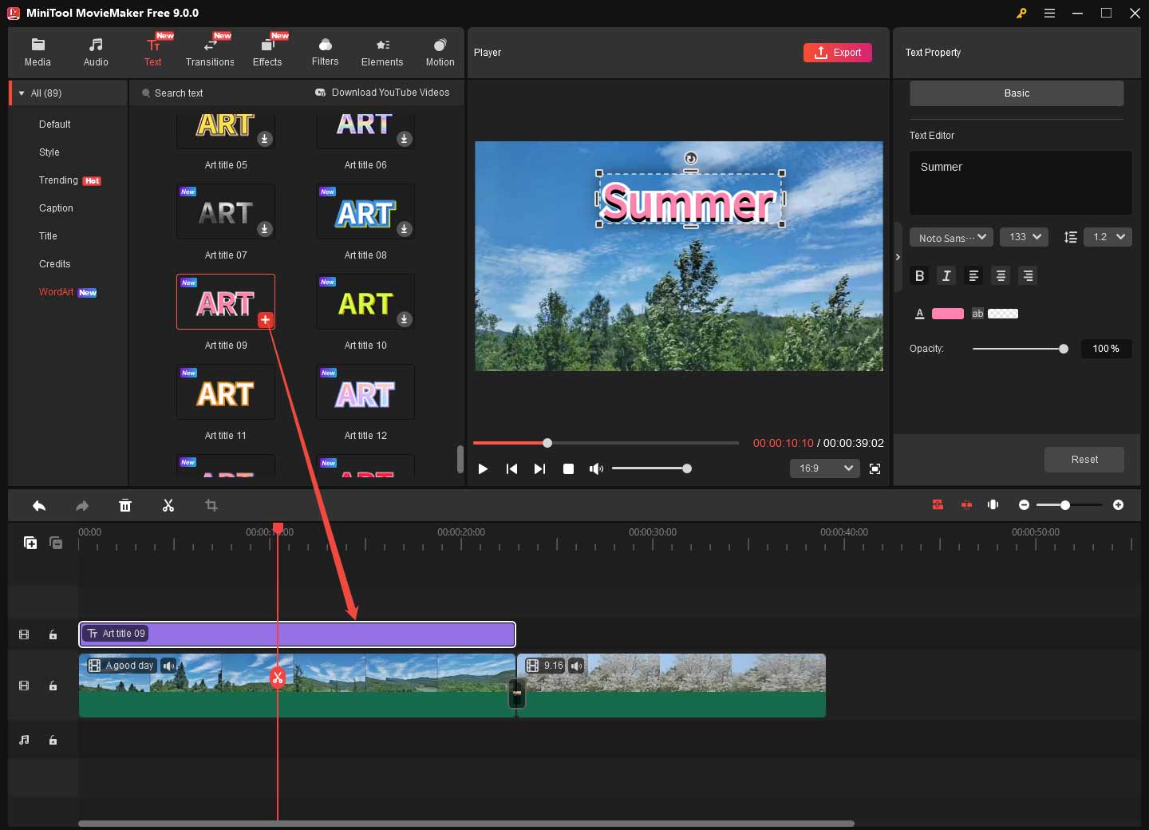Select the Style text category
Viewport: 1149px width, 830px height.
click(x=49, y=152)
